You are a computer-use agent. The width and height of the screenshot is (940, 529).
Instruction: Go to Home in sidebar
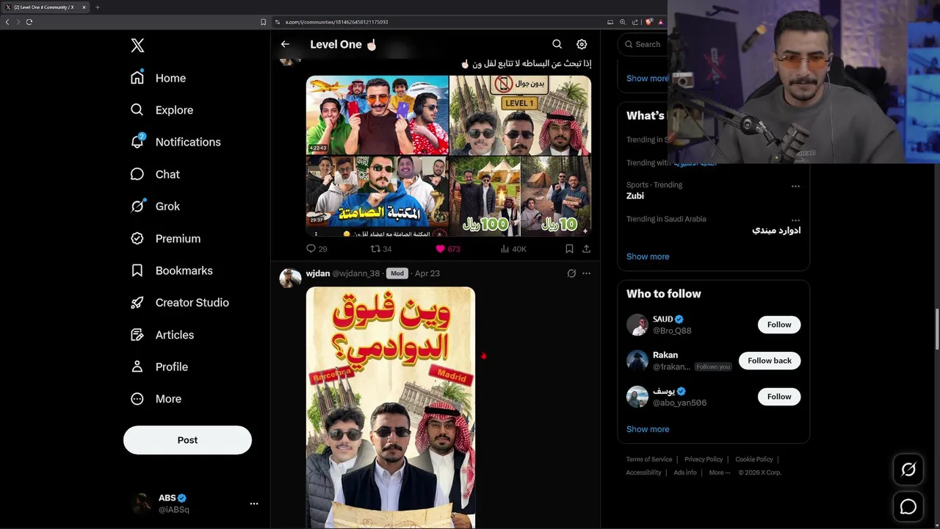(158, 78)
